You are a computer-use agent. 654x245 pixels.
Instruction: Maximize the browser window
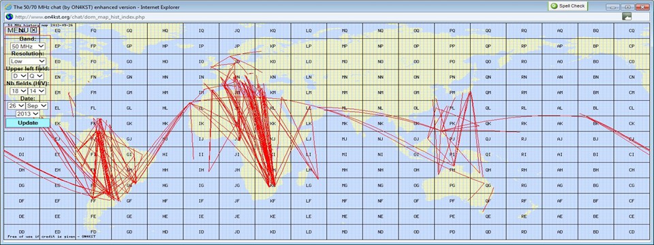(627, 7)
